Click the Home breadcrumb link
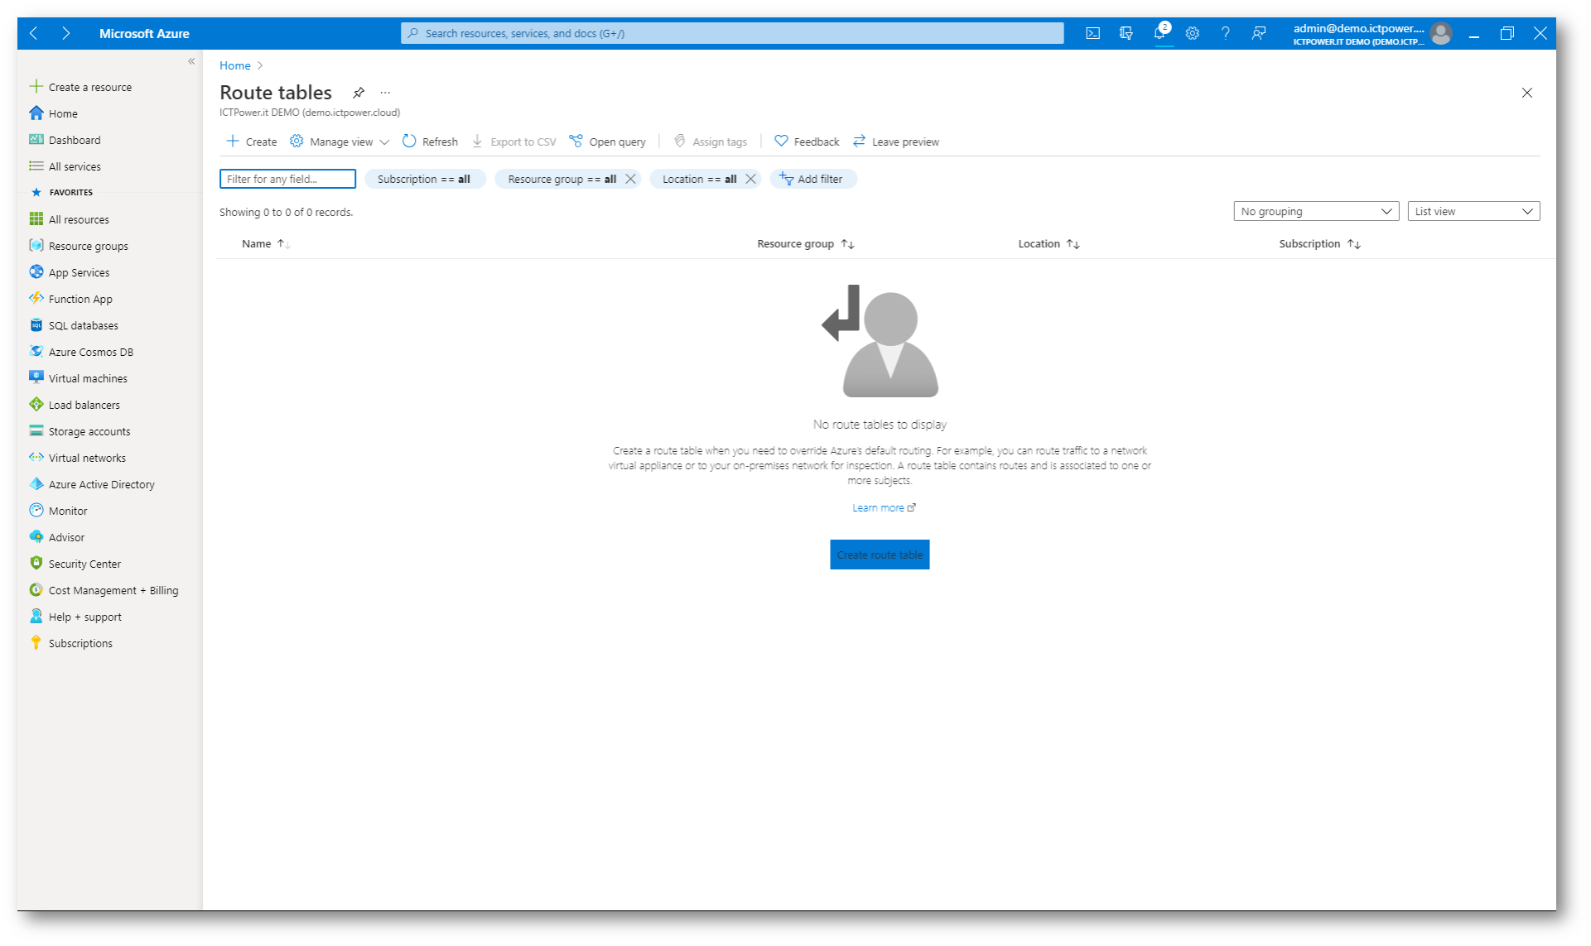 tap(235, 65)
